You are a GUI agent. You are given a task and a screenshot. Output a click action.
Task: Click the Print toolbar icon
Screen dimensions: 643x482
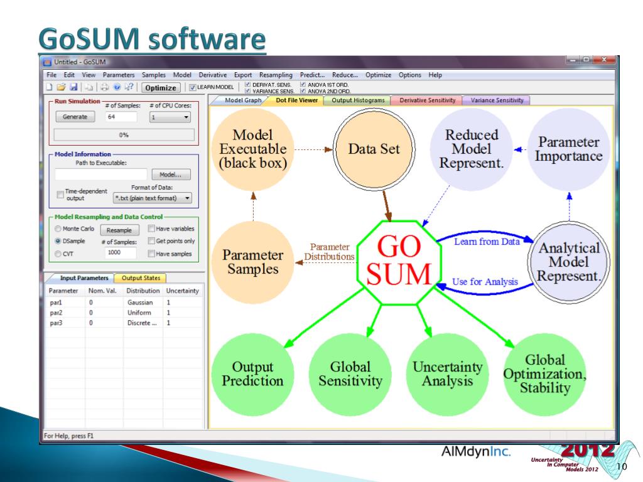pos(105,87)
